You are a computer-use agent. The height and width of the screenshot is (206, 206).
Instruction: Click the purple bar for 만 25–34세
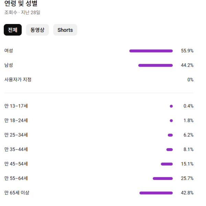click(x=170, y=135)
